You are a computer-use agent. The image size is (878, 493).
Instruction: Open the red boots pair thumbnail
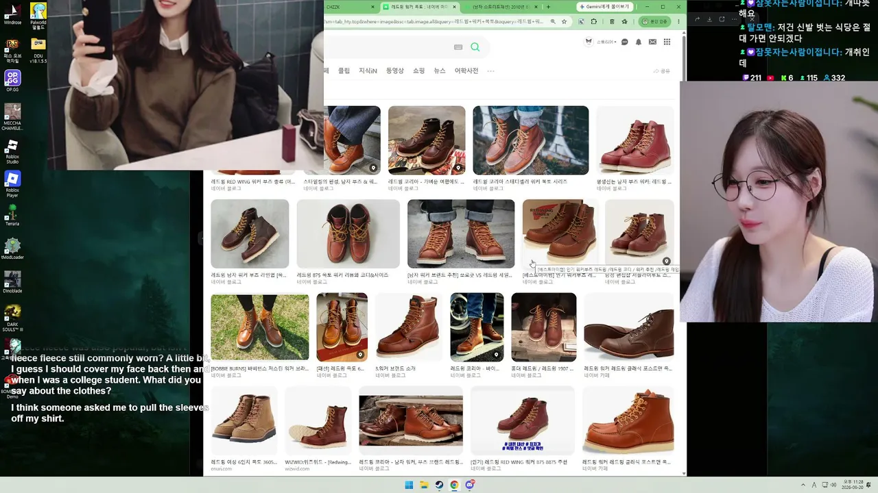tap(635, 140)
